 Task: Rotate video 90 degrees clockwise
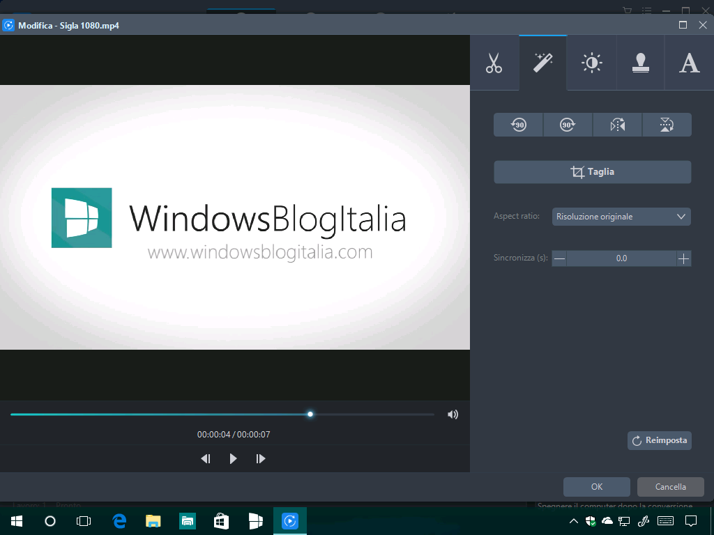(x=568, y=125)
